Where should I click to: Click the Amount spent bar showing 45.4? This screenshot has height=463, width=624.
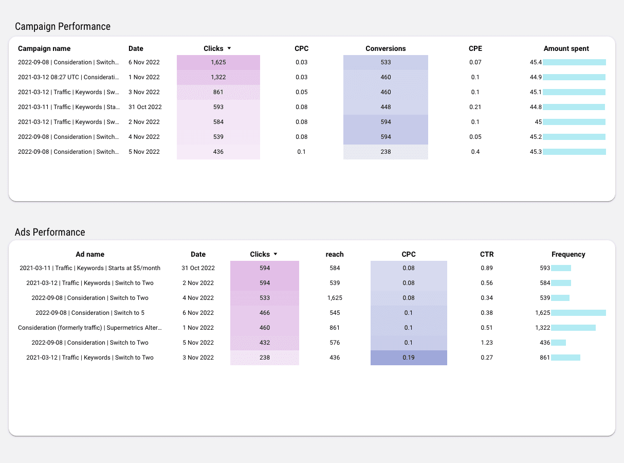point(574,62)
